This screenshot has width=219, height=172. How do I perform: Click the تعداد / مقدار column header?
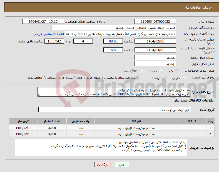tap(52, 121)
